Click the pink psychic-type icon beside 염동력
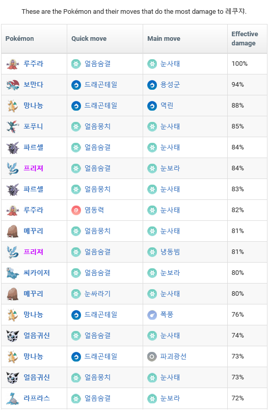Viewport: 268px width, 410px height. pos(76,210)
